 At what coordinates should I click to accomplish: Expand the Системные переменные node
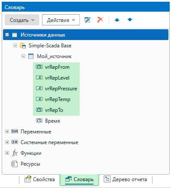7,142
